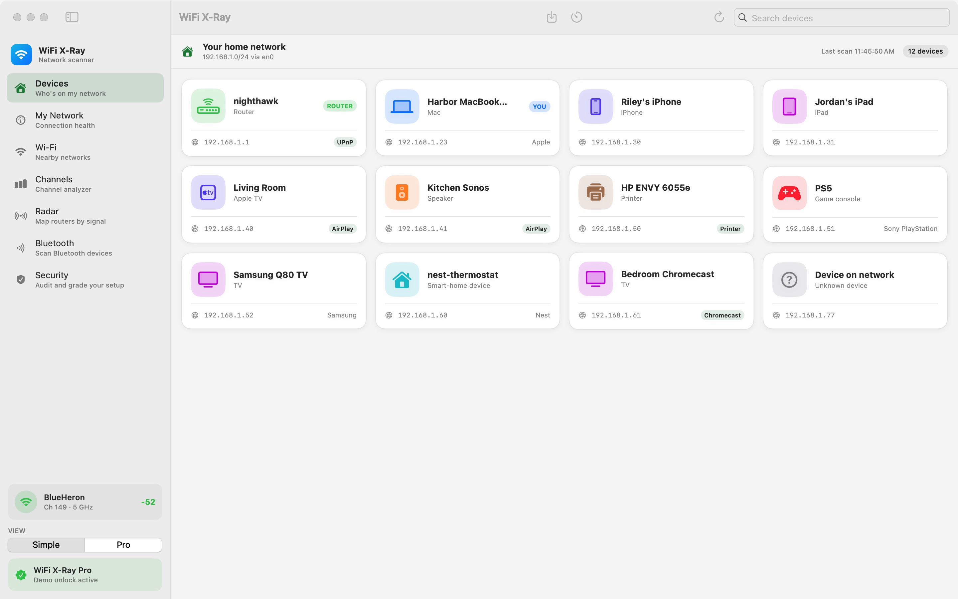Click the 12 devices count badge
This screenshot has height=599, width=958.
[925, 51]
